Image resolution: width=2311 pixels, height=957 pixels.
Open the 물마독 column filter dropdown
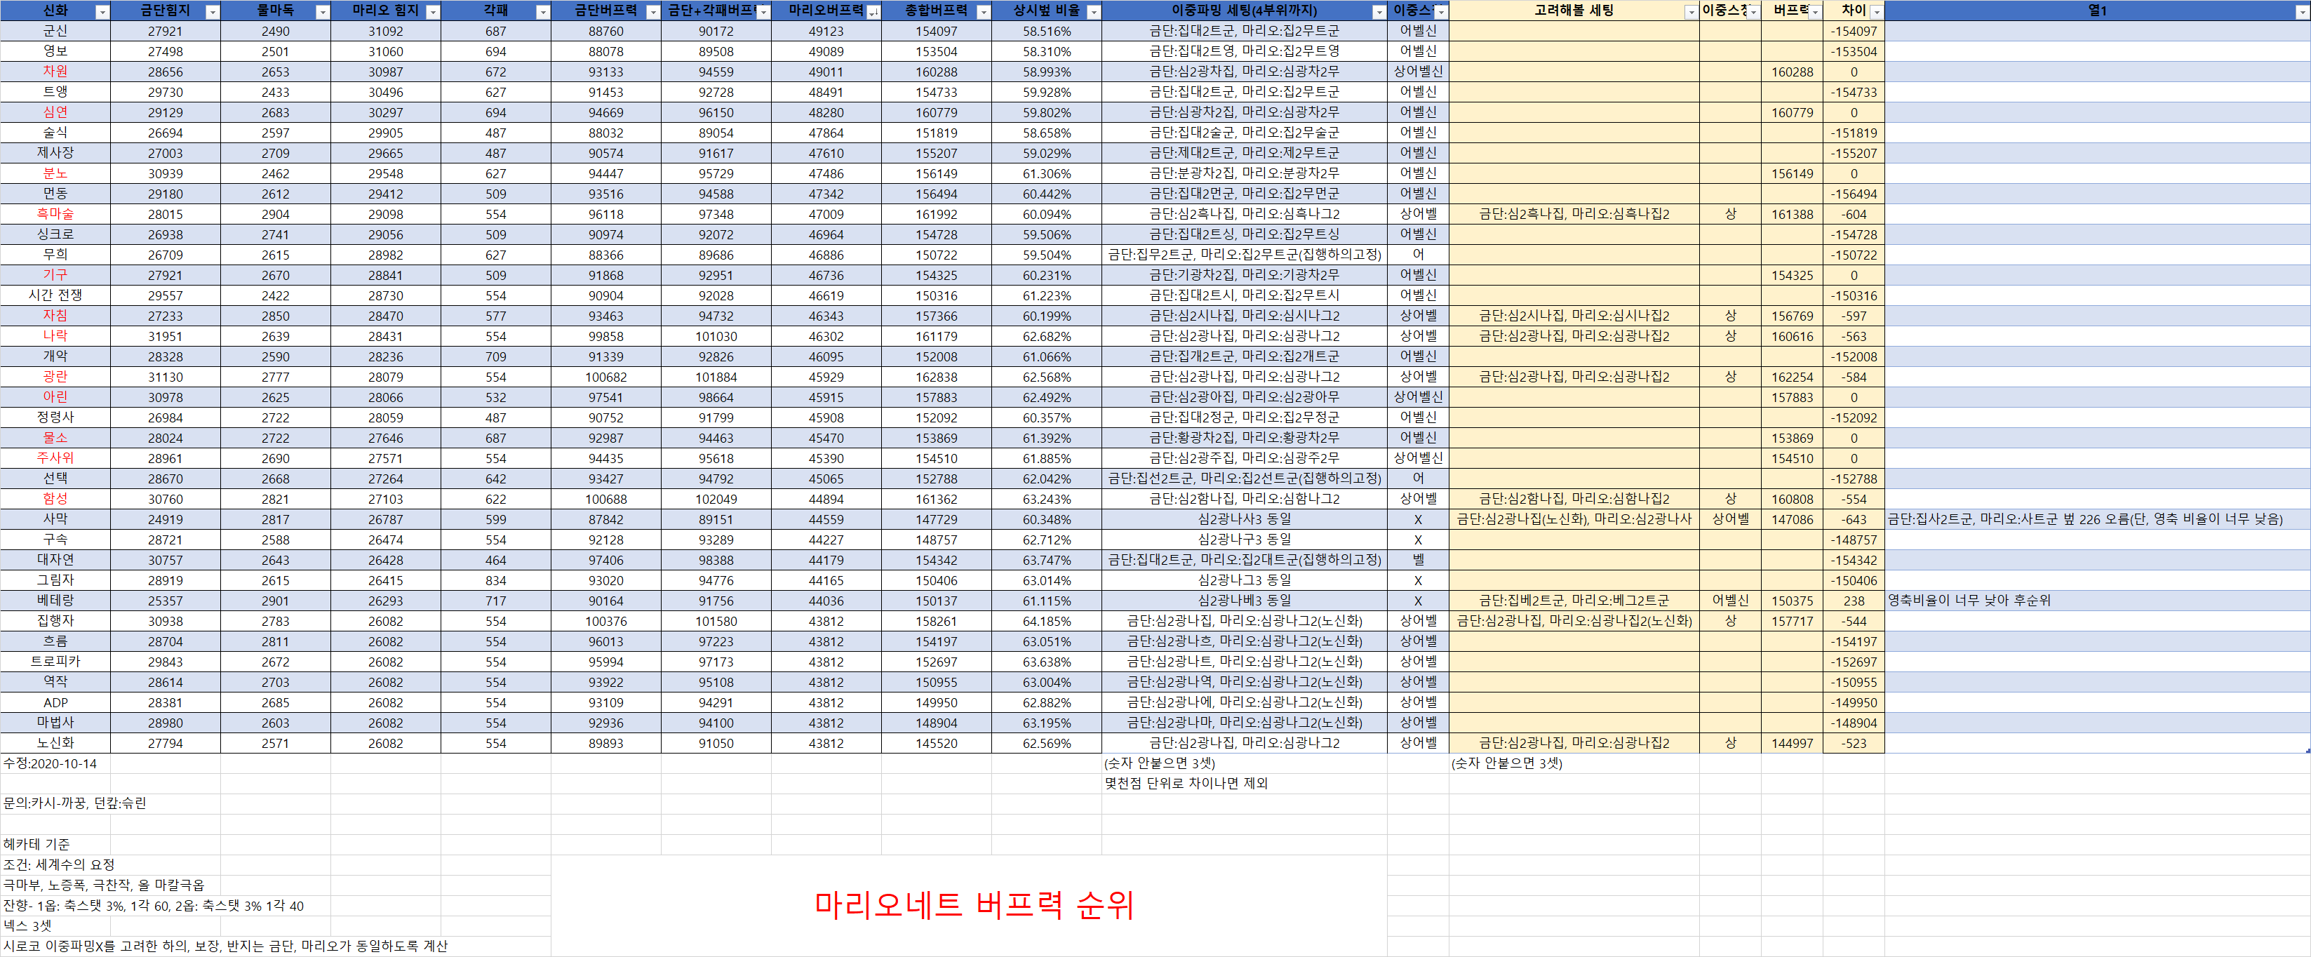323,12
